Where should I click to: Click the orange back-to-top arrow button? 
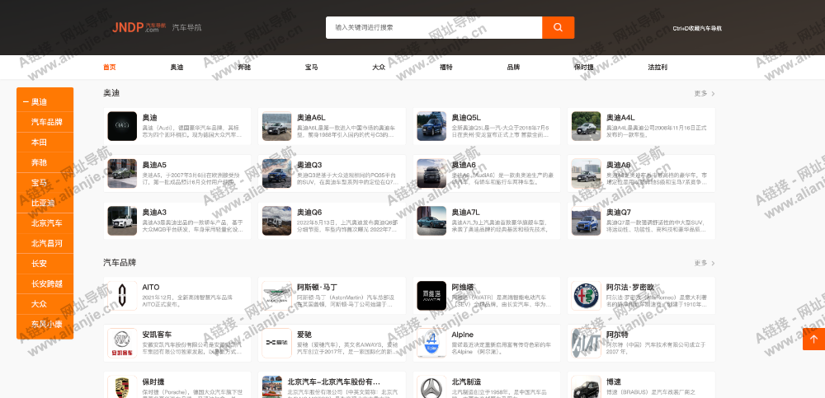[x=813, y=339]
